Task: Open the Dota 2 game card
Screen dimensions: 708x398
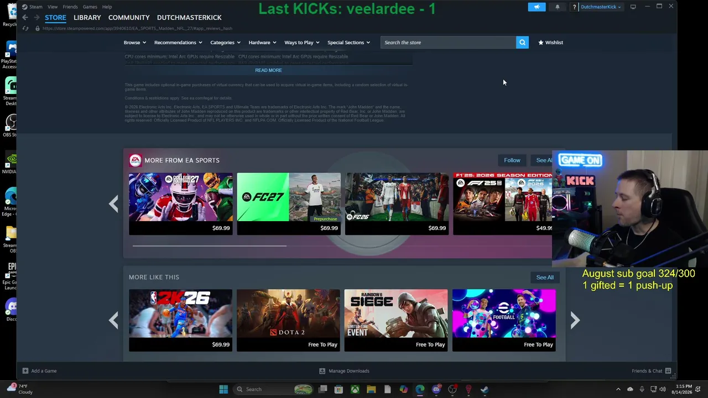Action: tap(289, 320)
